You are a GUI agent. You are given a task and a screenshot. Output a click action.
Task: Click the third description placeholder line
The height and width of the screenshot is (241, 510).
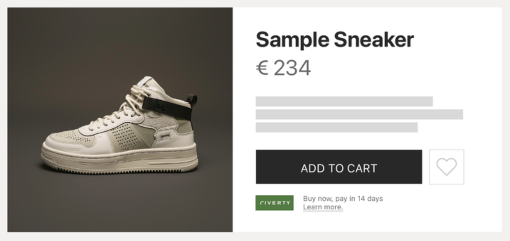(x=336, y=127)
